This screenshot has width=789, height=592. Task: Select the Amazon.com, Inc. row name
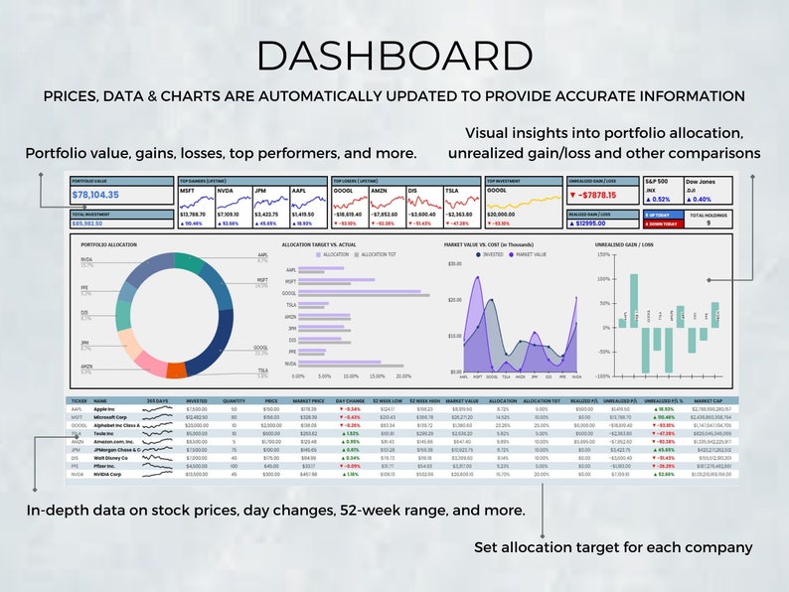click(x=113, y=442)
